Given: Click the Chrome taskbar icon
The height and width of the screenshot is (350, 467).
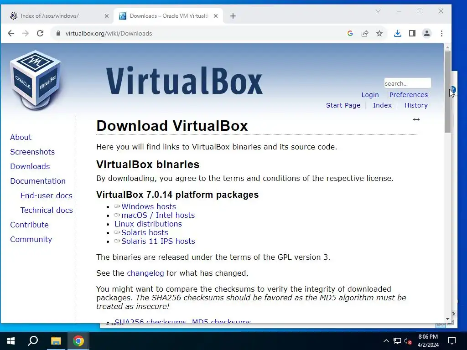Looking at the screenshot, I should (x=78, y=341).
